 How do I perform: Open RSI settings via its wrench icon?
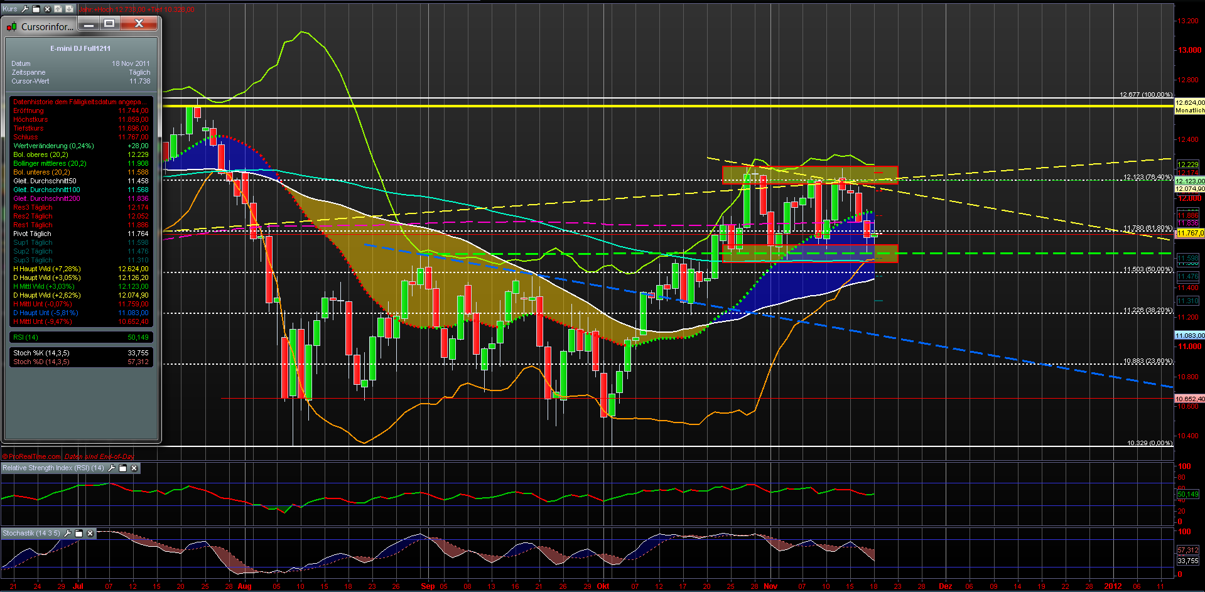click(x=111, y=468)
